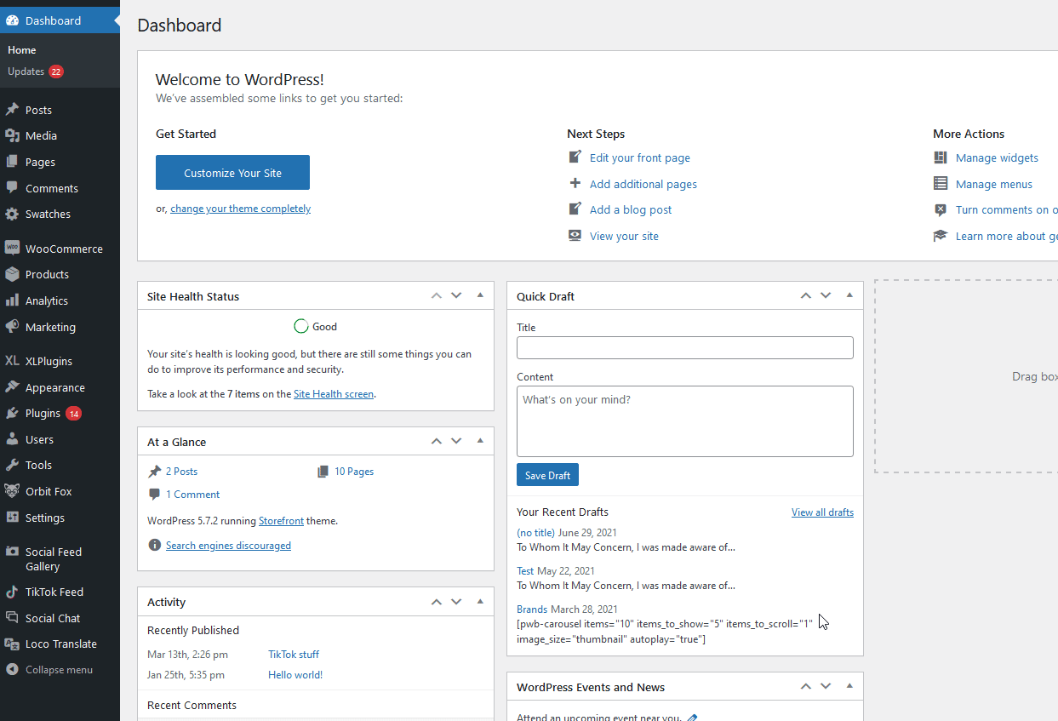Move Quick Draft panel down

click(826, 295)
